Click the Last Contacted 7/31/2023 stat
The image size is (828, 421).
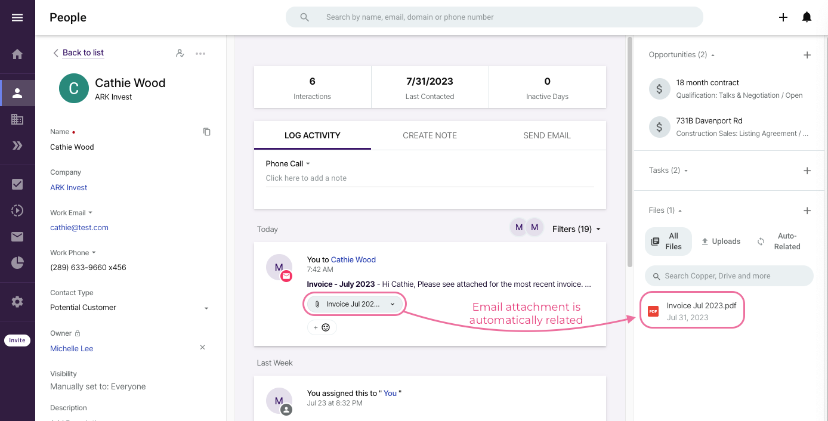(430, 87)
